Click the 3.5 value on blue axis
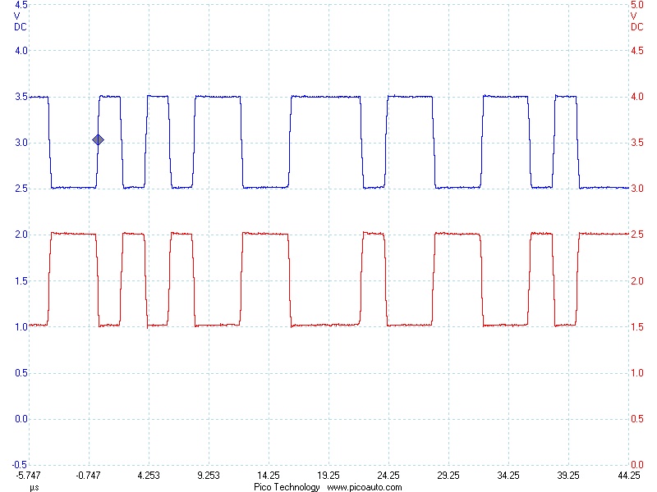The image size is (657, 492). (18, 97)
